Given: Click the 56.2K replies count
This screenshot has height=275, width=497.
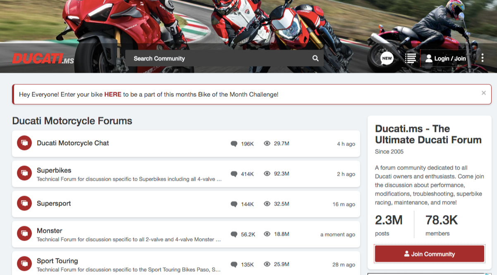Looking at the screenshot, I should (x=248, y=234).
